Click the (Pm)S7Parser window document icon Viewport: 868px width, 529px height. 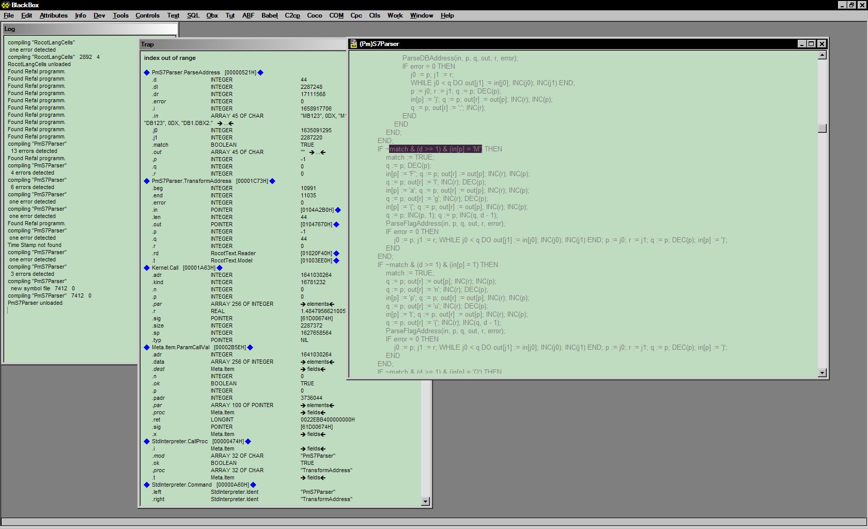(x=353, y=44)
